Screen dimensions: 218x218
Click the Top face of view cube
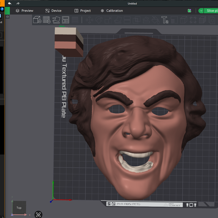[19, 207]
